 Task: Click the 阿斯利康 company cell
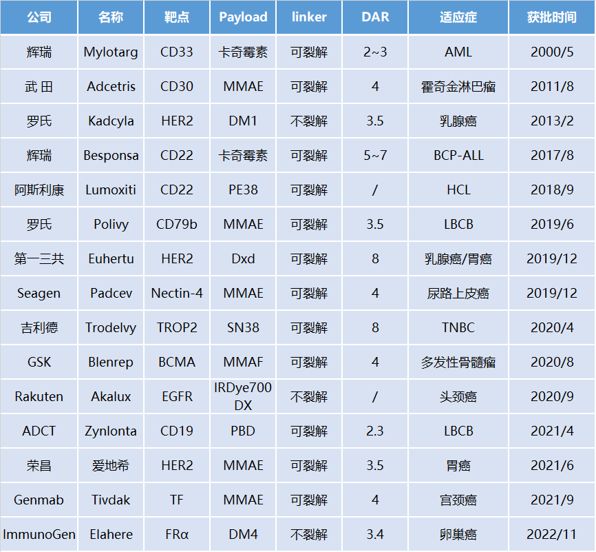[39, 190]
